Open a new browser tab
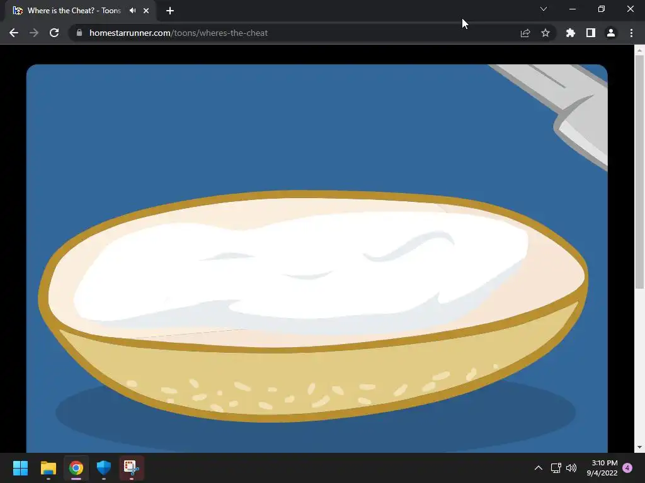The image size is (645, 483). (170, 11)
